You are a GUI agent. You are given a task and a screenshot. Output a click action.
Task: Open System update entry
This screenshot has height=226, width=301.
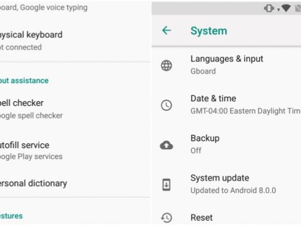pyautogui.click(x=226, y=184)
